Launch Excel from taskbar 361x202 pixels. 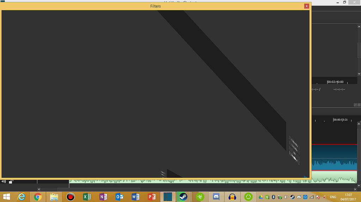pyautogui.click(x=87, y=197)
